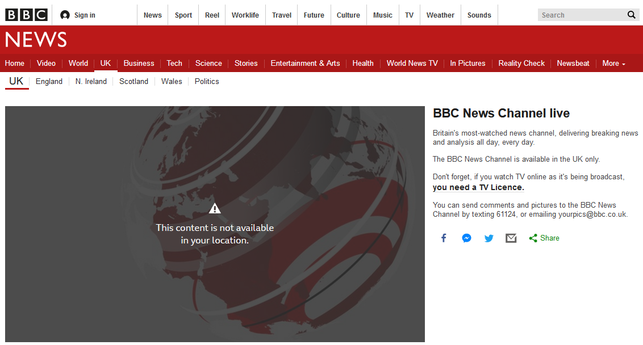Click the BBC logo
This screenshot has height=345, width=643.
[26, 15]
